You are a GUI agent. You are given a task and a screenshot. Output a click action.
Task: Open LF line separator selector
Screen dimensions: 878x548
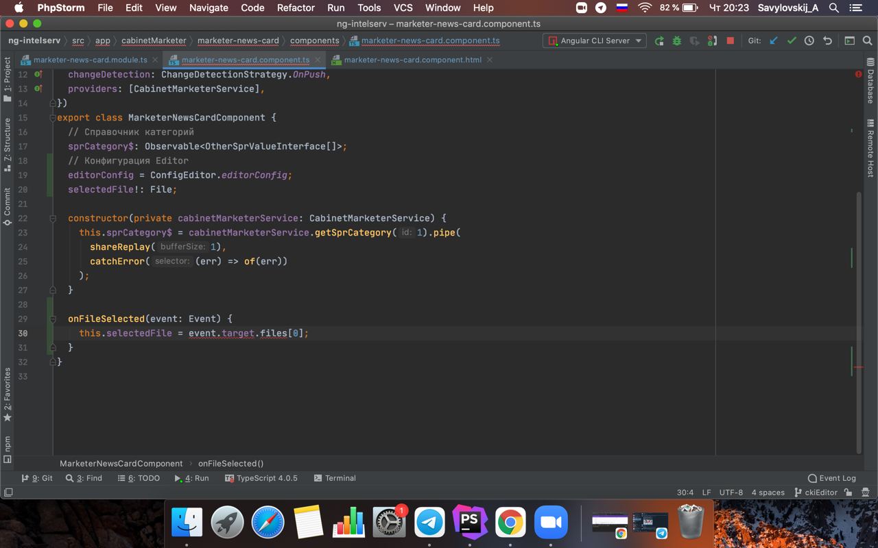pyautogui.click(x=707, y=493)
